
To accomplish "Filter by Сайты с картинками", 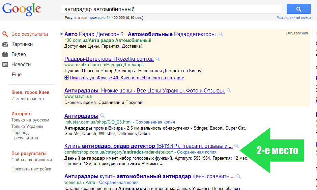I will (32, 160).
